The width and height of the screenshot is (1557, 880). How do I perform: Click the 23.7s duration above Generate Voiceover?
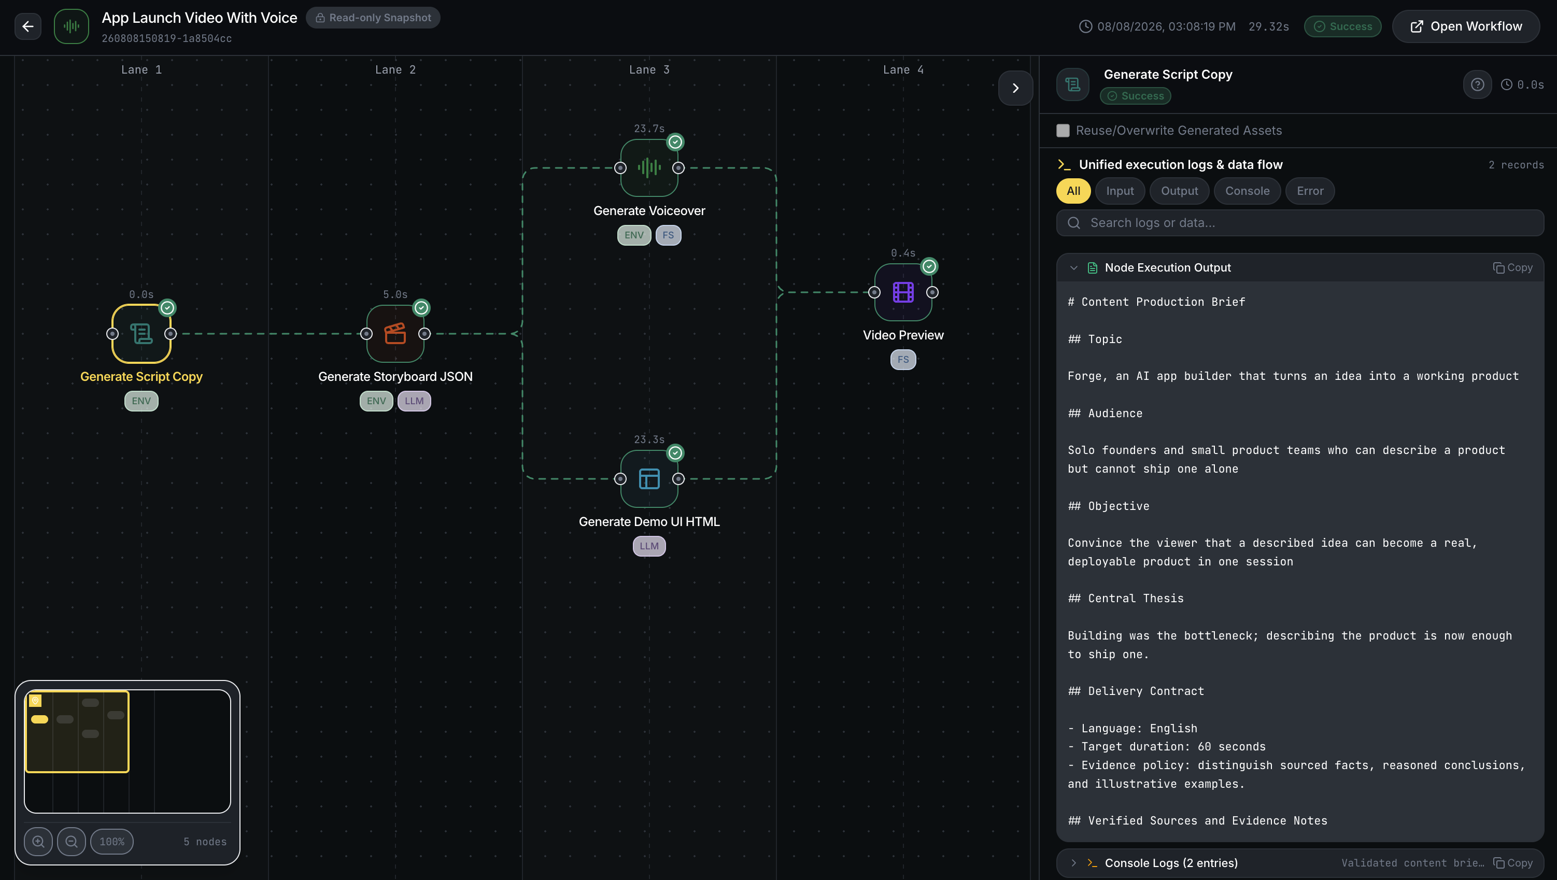[649, 129]
